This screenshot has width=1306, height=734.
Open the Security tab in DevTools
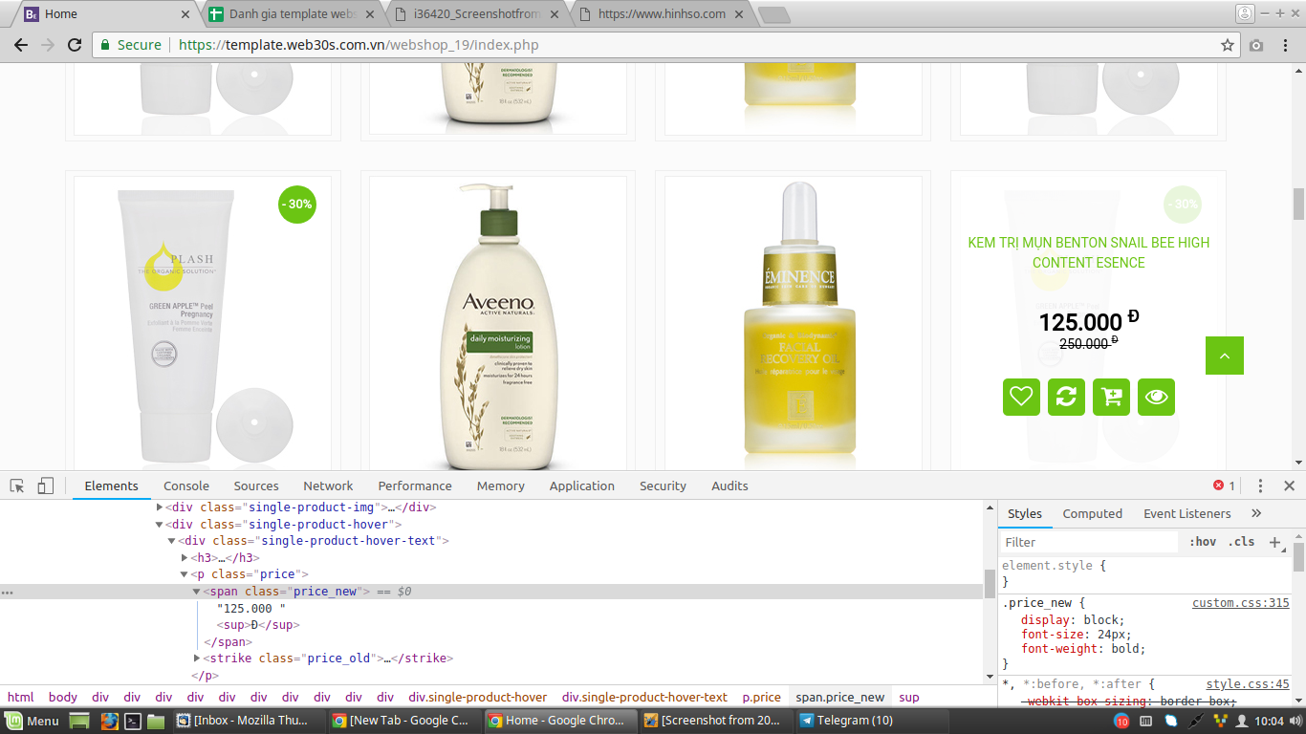664,486
